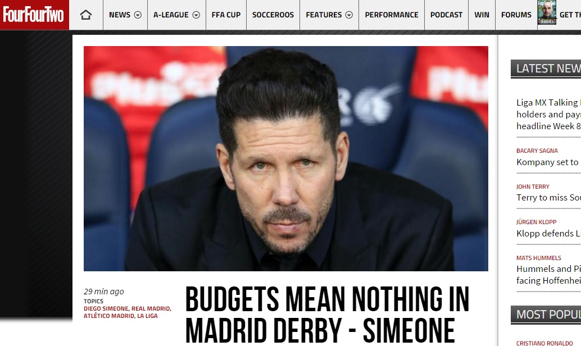The width and height of the screenshot is (581, 346).
Task: Select the Socceroos menu item
Action: (x=273, y=15)
